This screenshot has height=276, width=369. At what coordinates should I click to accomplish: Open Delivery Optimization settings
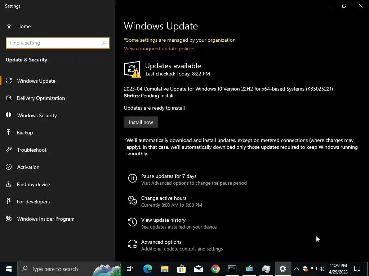[57, 98]
